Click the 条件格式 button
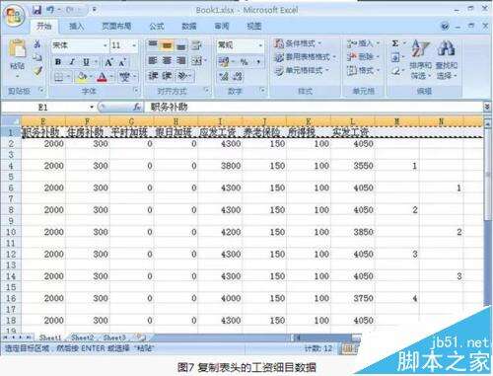This screenshot has width=493, height=376. pyautogui.click(x=298, y=43)
